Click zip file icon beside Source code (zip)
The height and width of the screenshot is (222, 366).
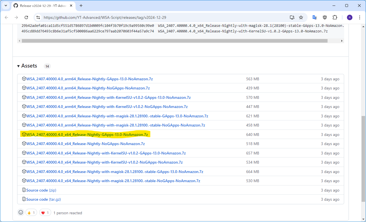coord(24,190)
